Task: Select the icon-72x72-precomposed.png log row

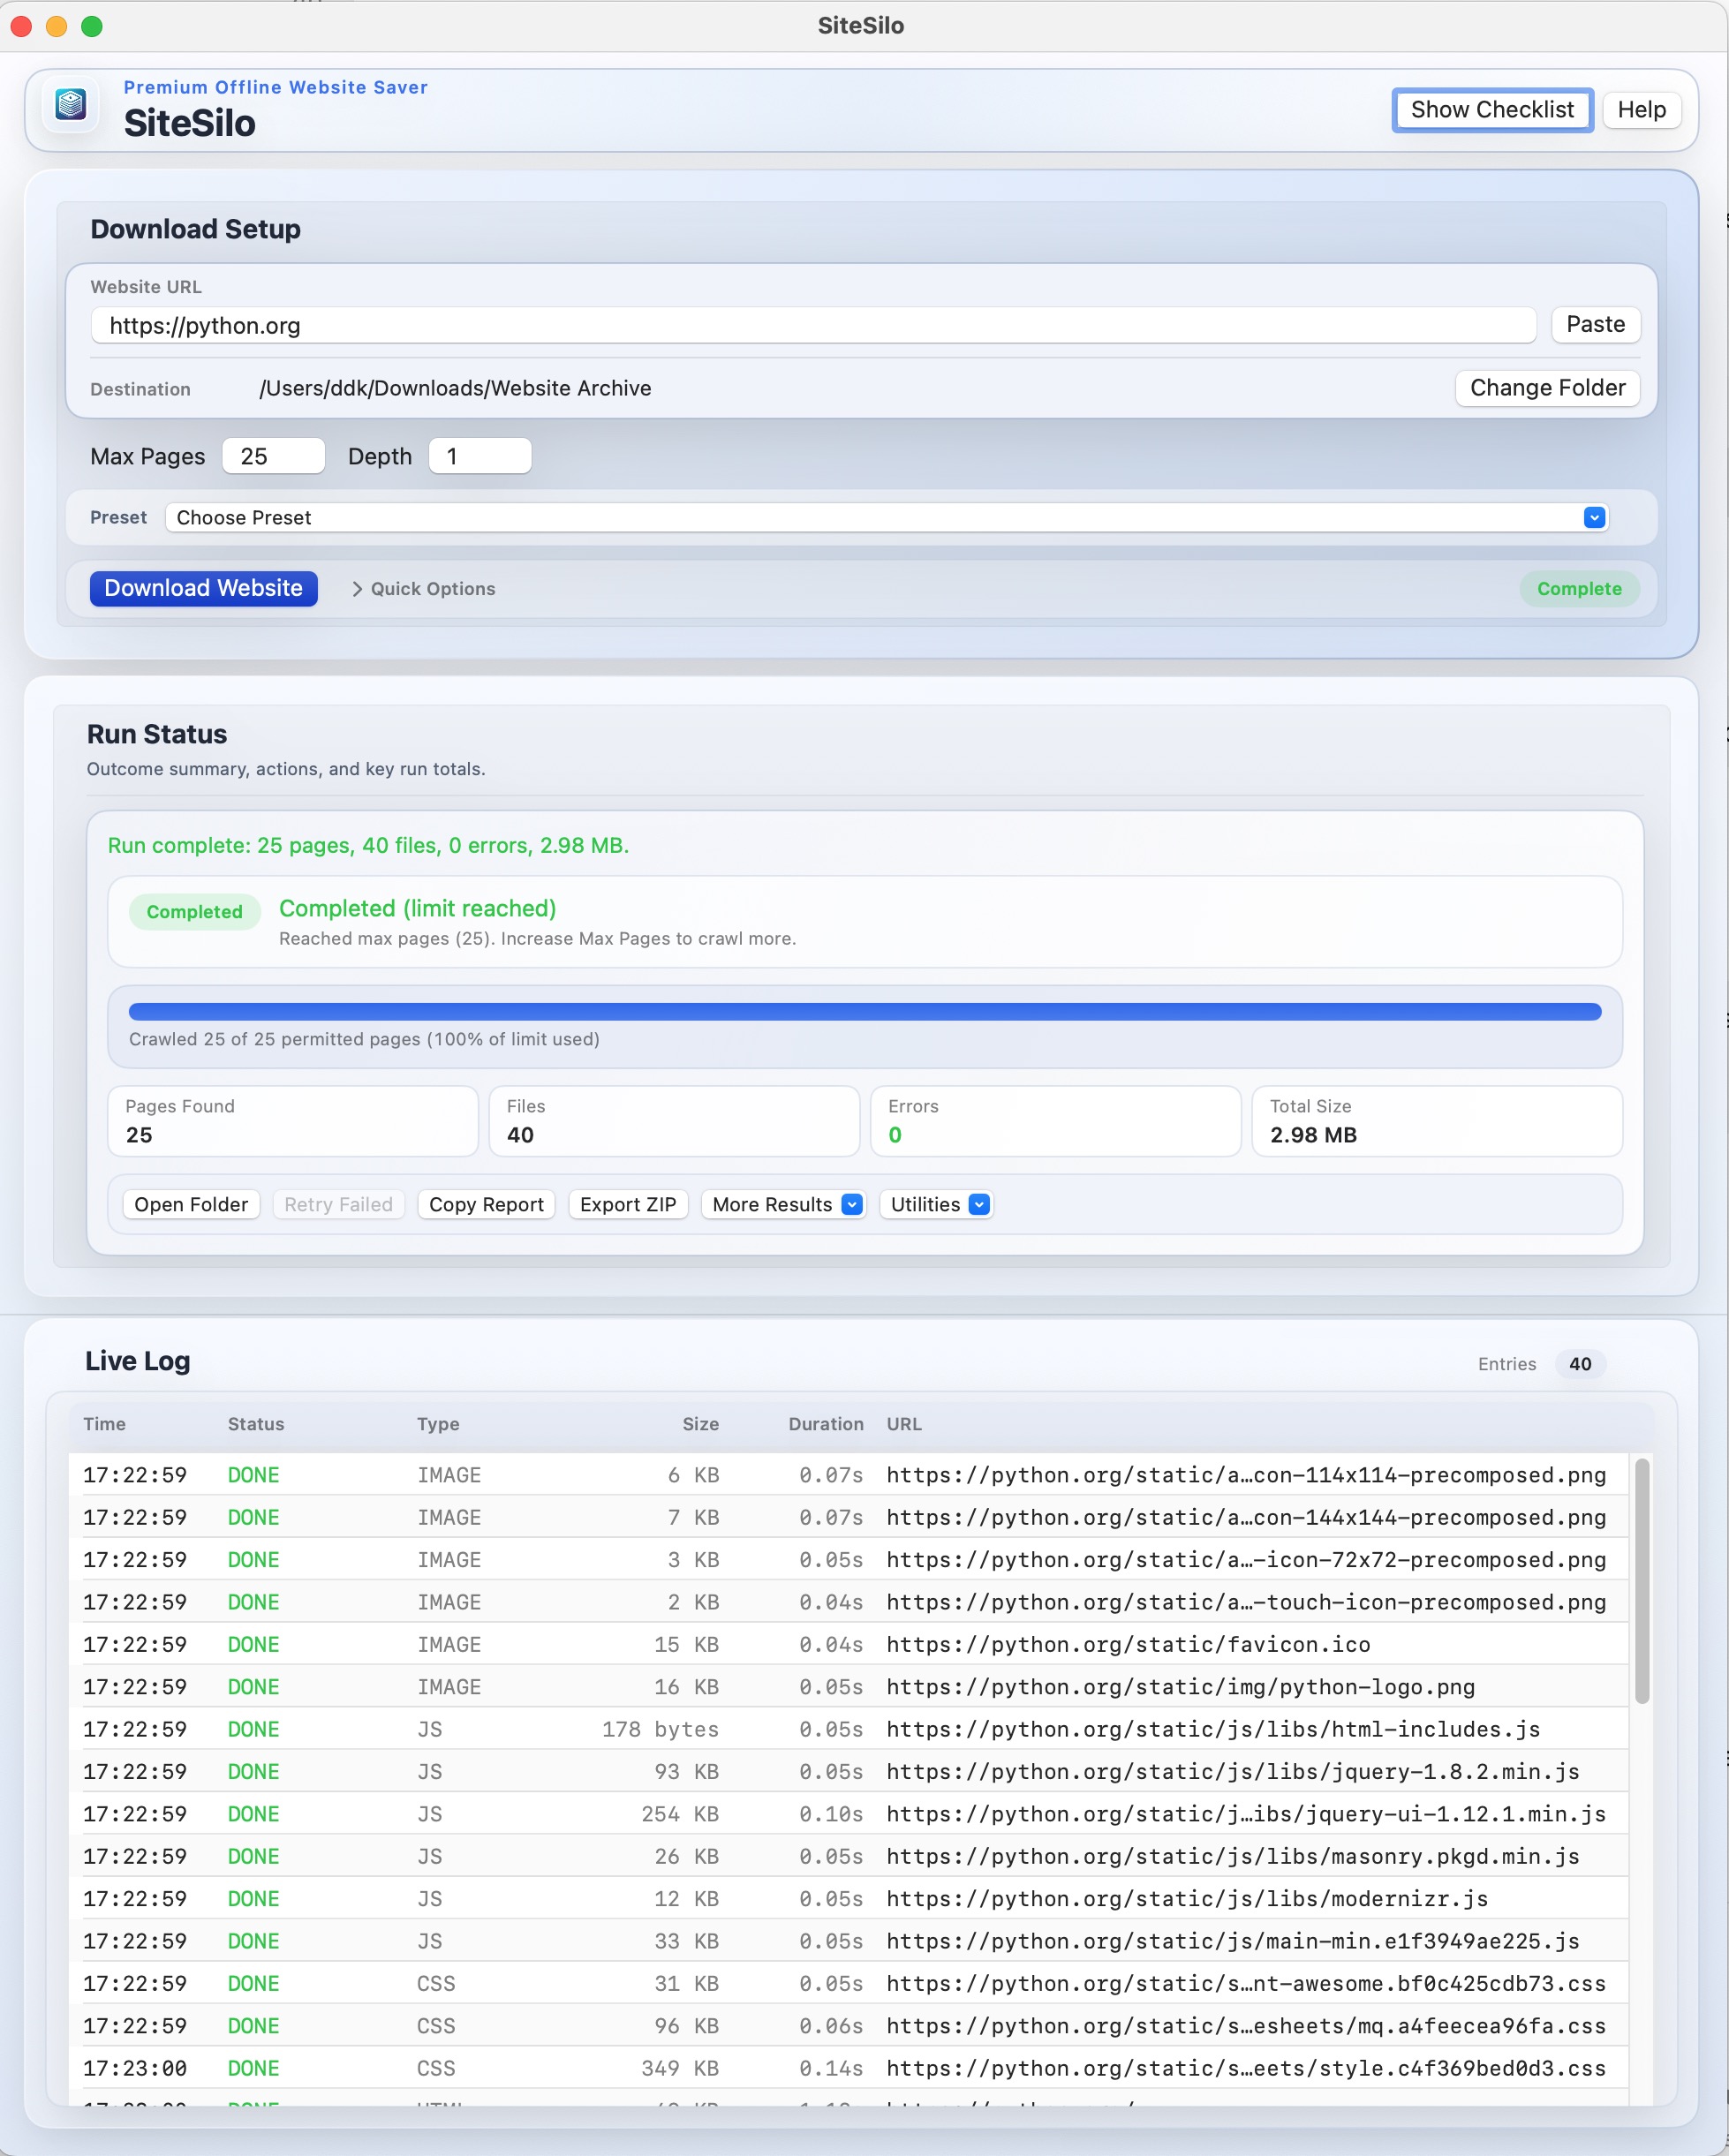Action: tap(848, 1560)
